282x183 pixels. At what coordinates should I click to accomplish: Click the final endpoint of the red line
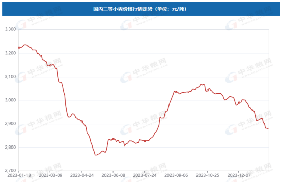click(x=268, y=128)
